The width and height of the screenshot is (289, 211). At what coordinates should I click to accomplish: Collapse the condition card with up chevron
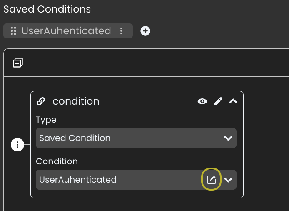[233, 101]
